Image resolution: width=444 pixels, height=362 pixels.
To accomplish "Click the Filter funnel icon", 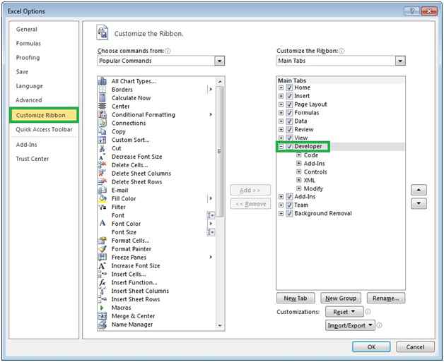I will (x=103, y=207).
